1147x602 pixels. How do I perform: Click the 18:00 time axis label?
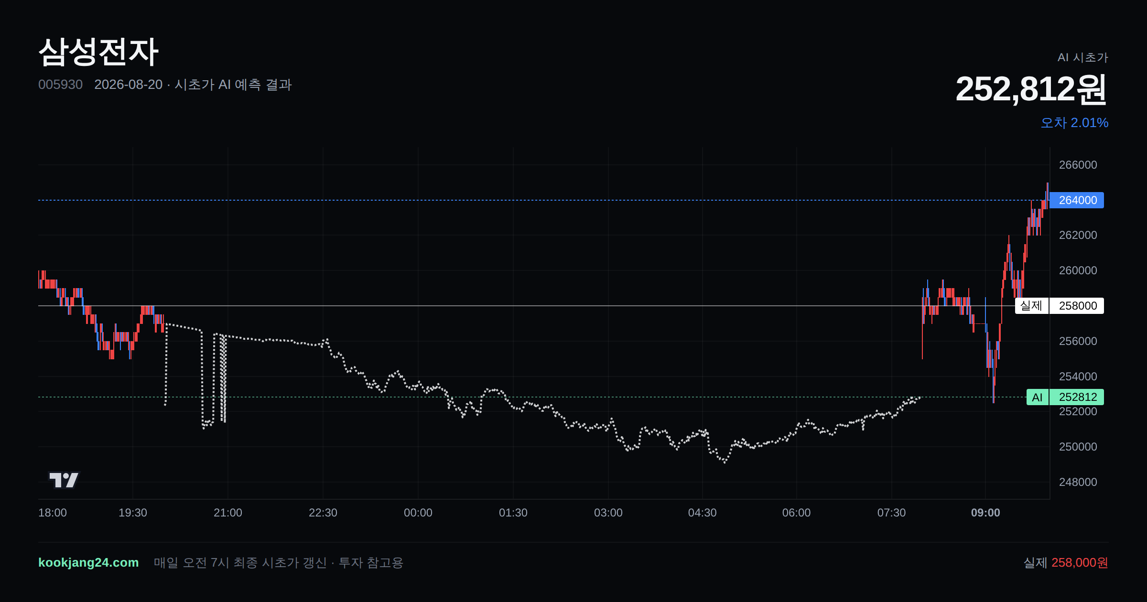53,513
